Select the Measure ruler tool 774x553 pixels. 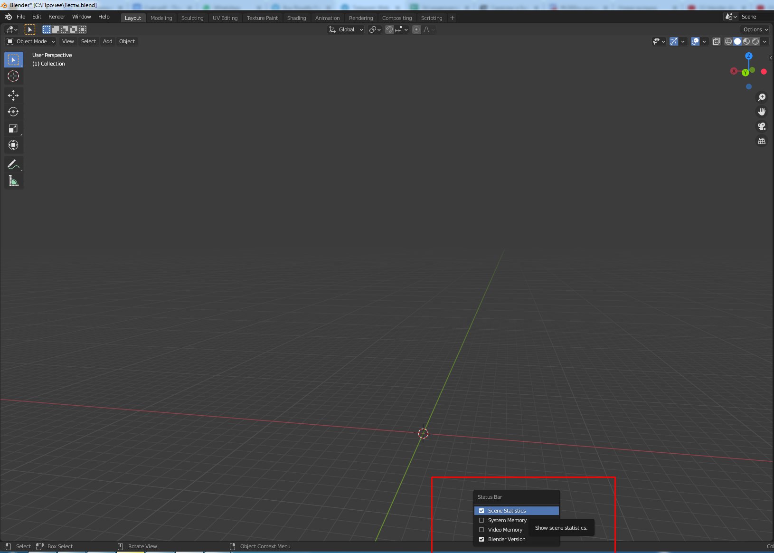[13, 181]
